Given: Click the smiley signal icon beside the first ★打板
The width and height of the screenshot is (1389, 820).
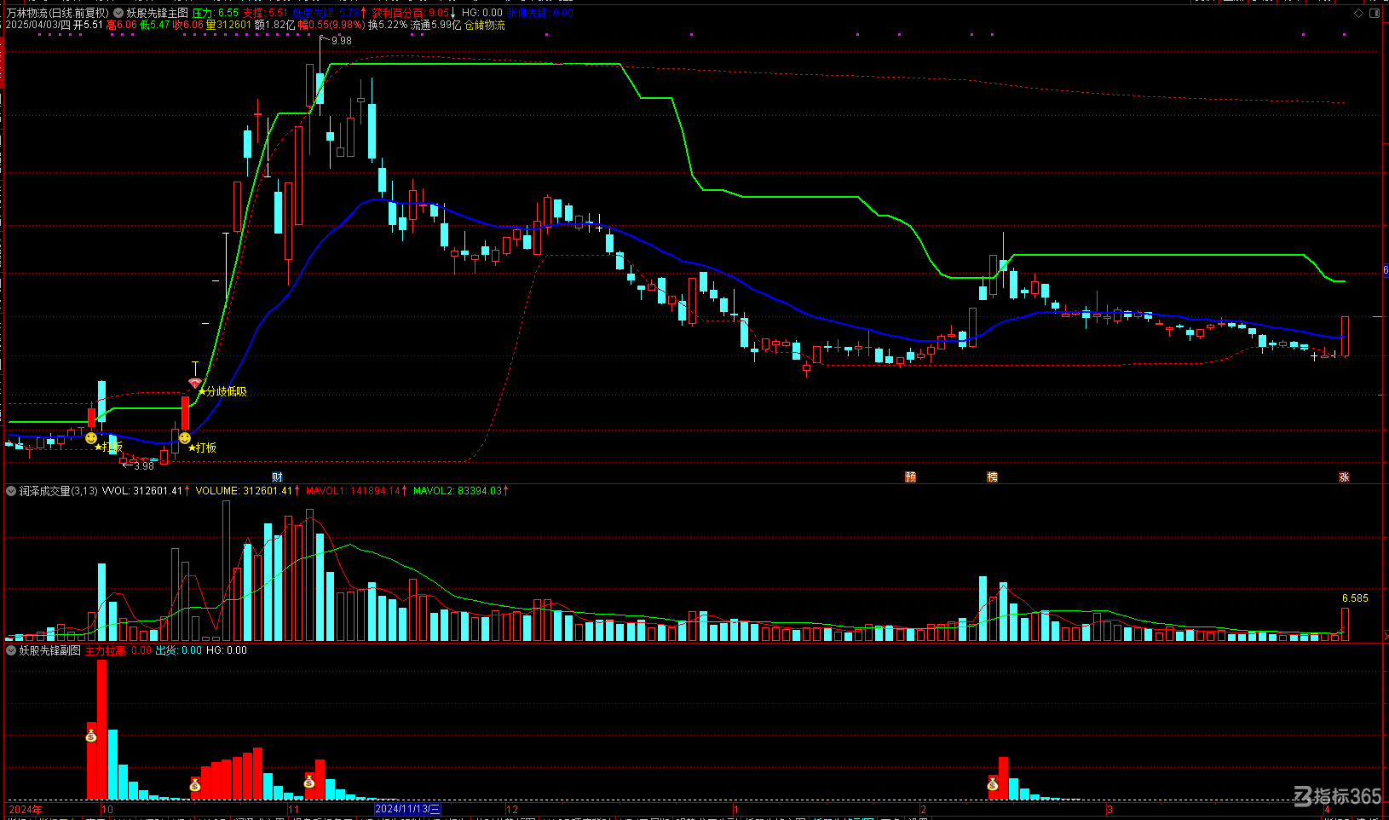Looking at the screenshot, I should 91,438.
